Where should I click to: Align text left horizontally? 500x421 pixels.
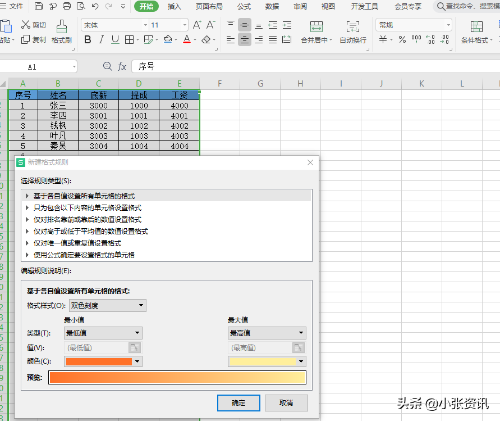(231, 39)
